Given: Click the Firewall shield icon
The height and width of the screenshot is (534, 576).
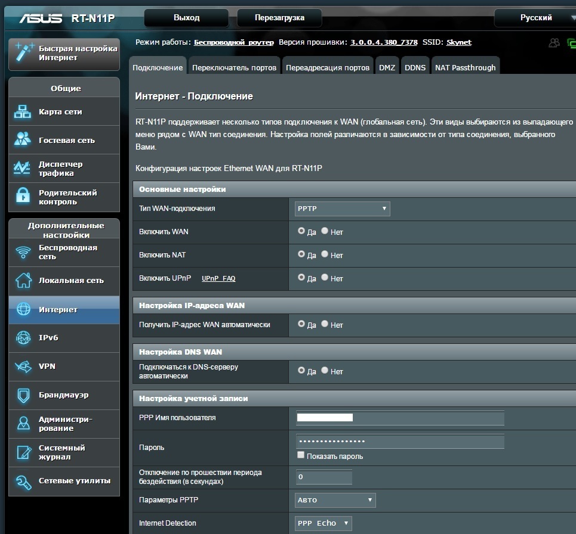Looking at the screenshot, I should point(23,396).
